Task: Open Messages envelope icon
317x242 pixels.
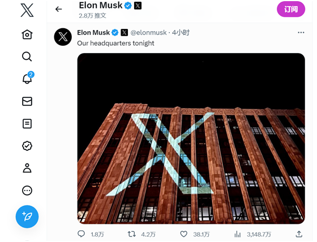Action: (x=27, y=101)
